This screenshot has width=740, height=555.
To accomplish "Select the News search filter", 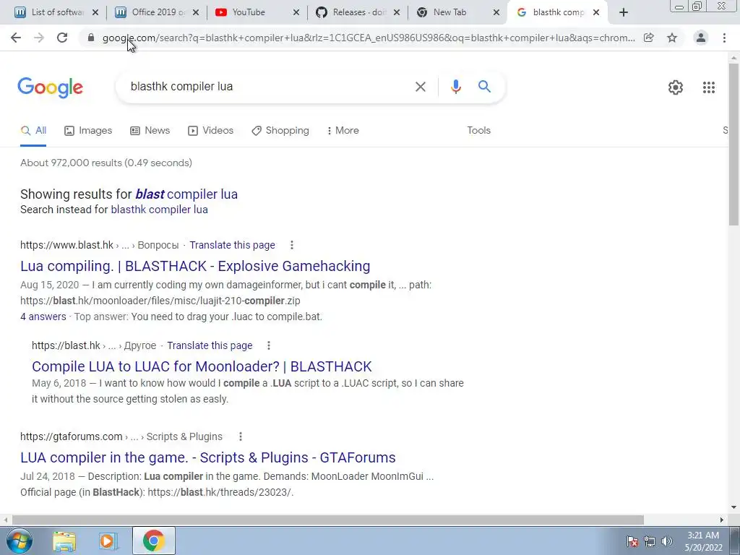I will click(x=150, y=130).
